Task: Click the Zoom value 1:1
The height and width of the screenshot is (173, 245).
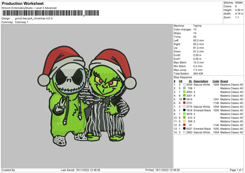Action: (237, 18)
